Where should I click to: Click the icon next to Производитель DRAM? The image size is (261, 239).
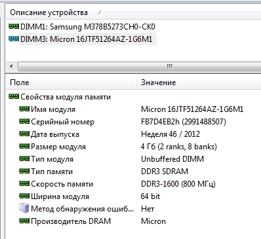[x=24, y=221]
